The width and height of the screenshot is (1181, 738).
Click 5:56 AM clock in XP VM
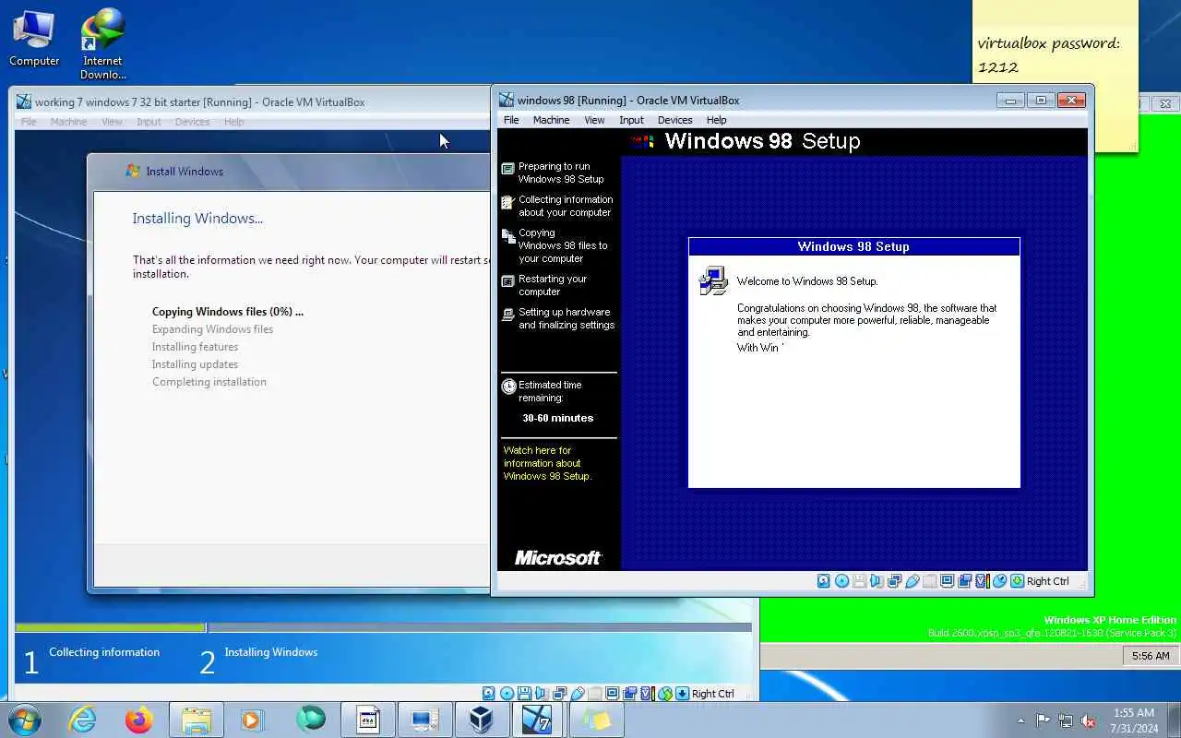click(x=1150, y=656)
